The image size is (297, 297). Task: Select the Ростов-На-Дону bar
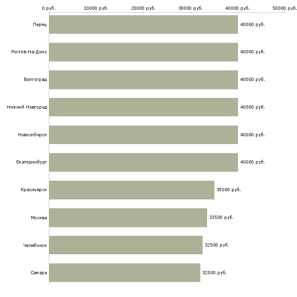143,52
